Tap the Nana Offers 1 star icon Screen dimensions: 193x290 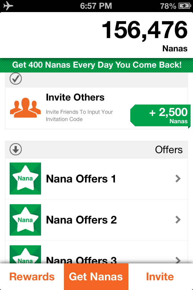(x=25, y=179)
